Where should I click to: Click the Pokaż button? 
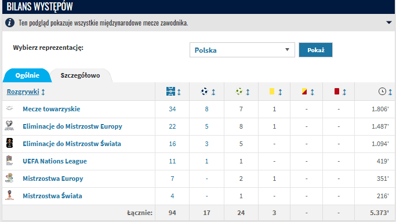(x=315, y=50)
